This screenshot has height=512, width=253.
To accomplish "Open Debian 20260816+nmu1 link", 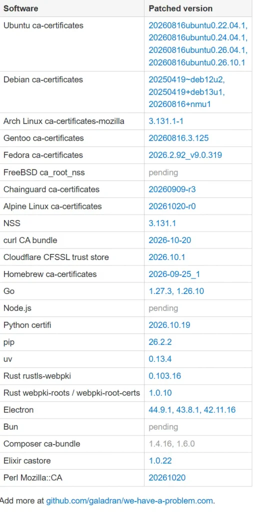I will [x=180, y=104].
